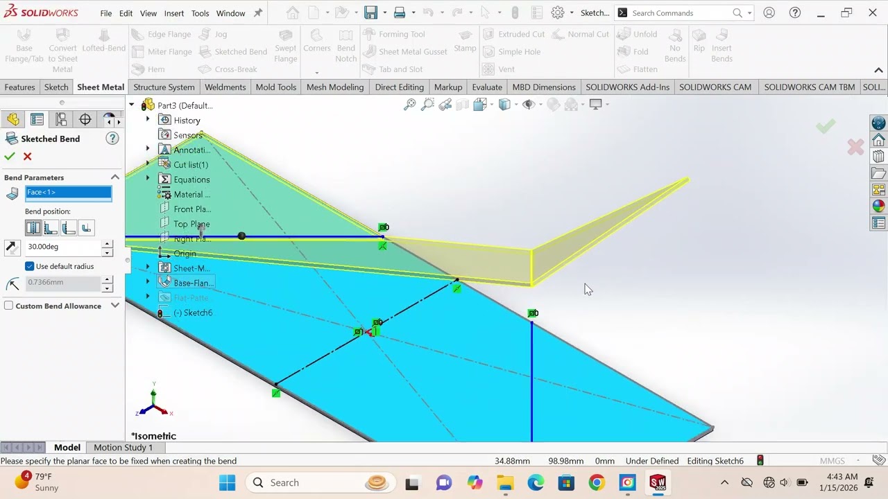Open Google Chrome from the taskbar
The height and width of the screenshot is (499, 888).
[x=597, y=482]
